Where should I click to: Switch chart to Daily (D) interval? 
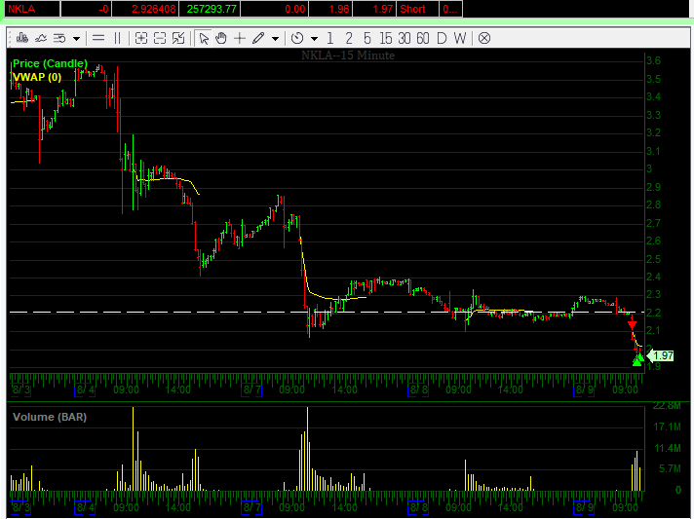[442, 38]
